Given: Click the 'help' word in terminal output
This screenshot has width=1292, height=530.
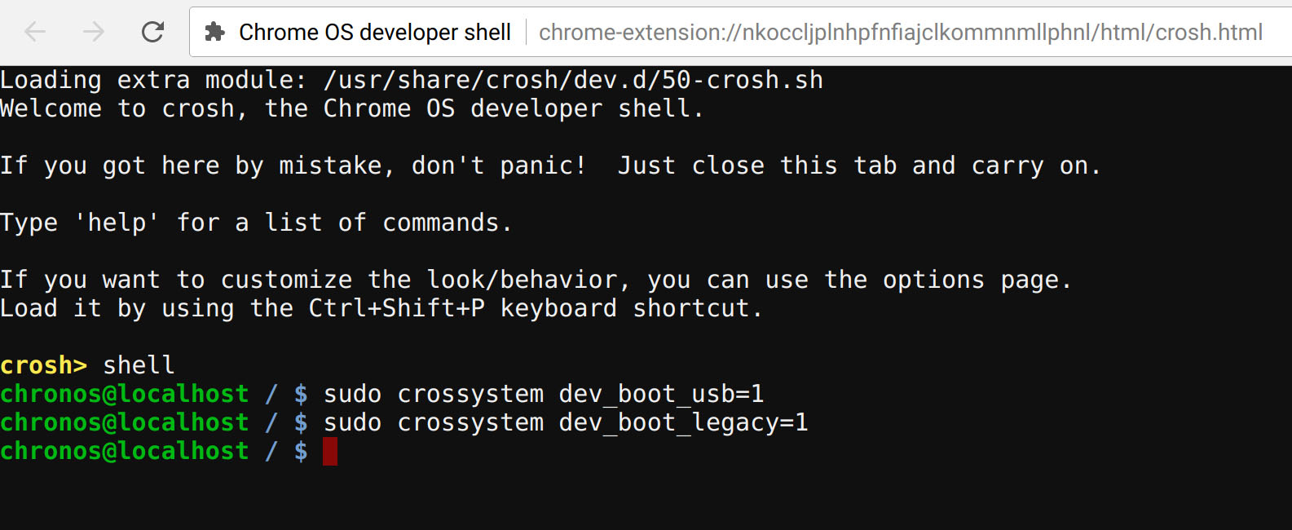Looking at the screenshot, I should pyautogui.click(x=117, y=223).
